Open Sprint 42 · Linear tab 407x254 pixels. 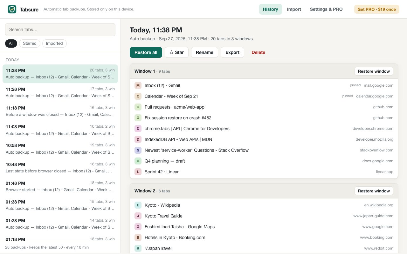click(x=162, y=172)
